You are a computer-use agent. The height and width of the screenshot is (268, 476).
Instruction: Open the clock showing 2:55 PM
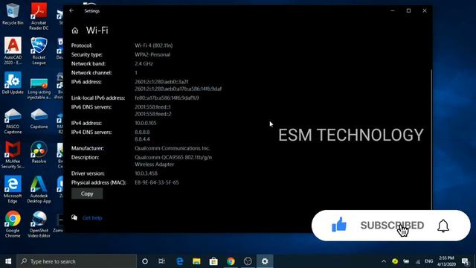pos(446,261)
